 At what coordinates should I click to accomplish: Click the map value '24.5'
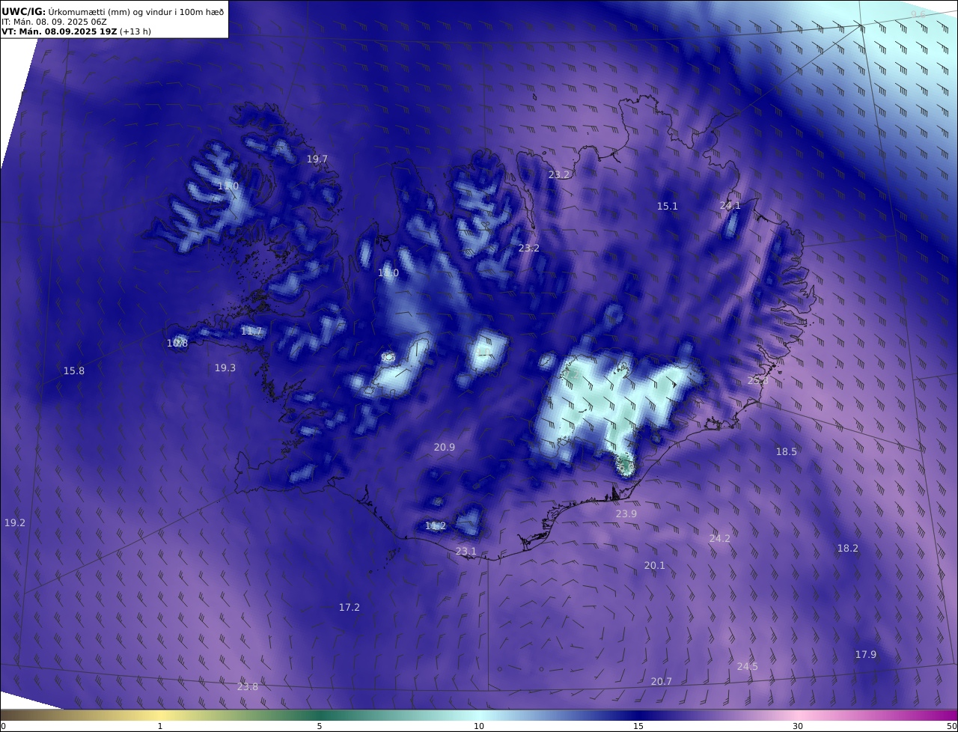point(748,666)
